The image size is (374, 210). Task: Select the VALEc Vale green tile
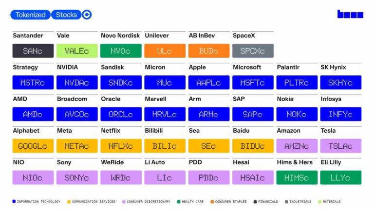(77, 51)
